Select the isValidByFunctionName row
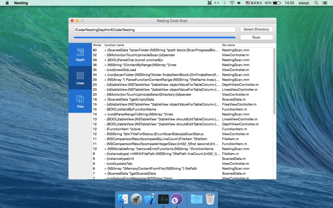This screenshot has width=333, height=208. tap(182, 109)
